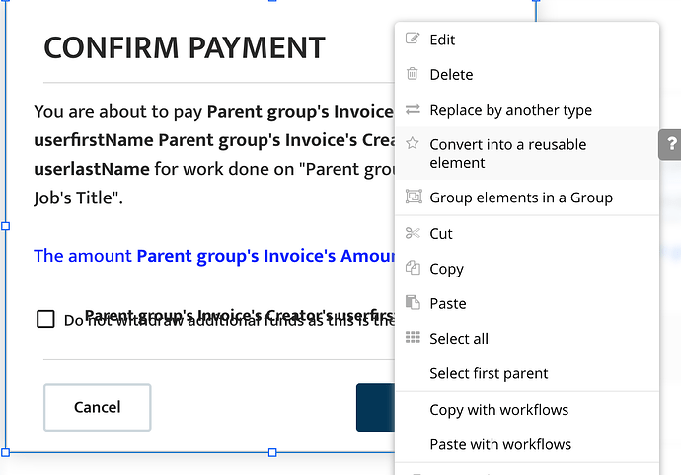Choose Group elements in a Group
This screenshot has height=475, width=681.
527,198
